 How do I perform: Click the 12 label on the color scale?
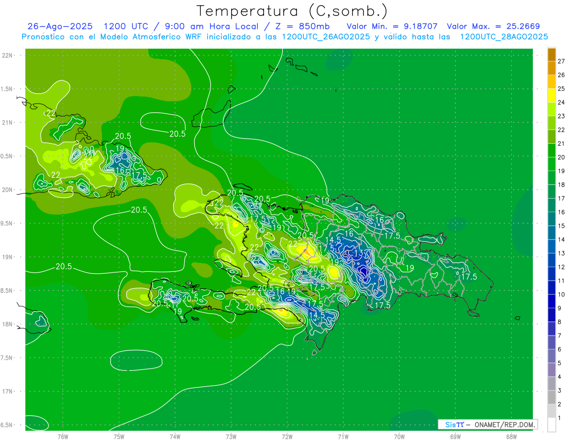[x=561, y=267]
